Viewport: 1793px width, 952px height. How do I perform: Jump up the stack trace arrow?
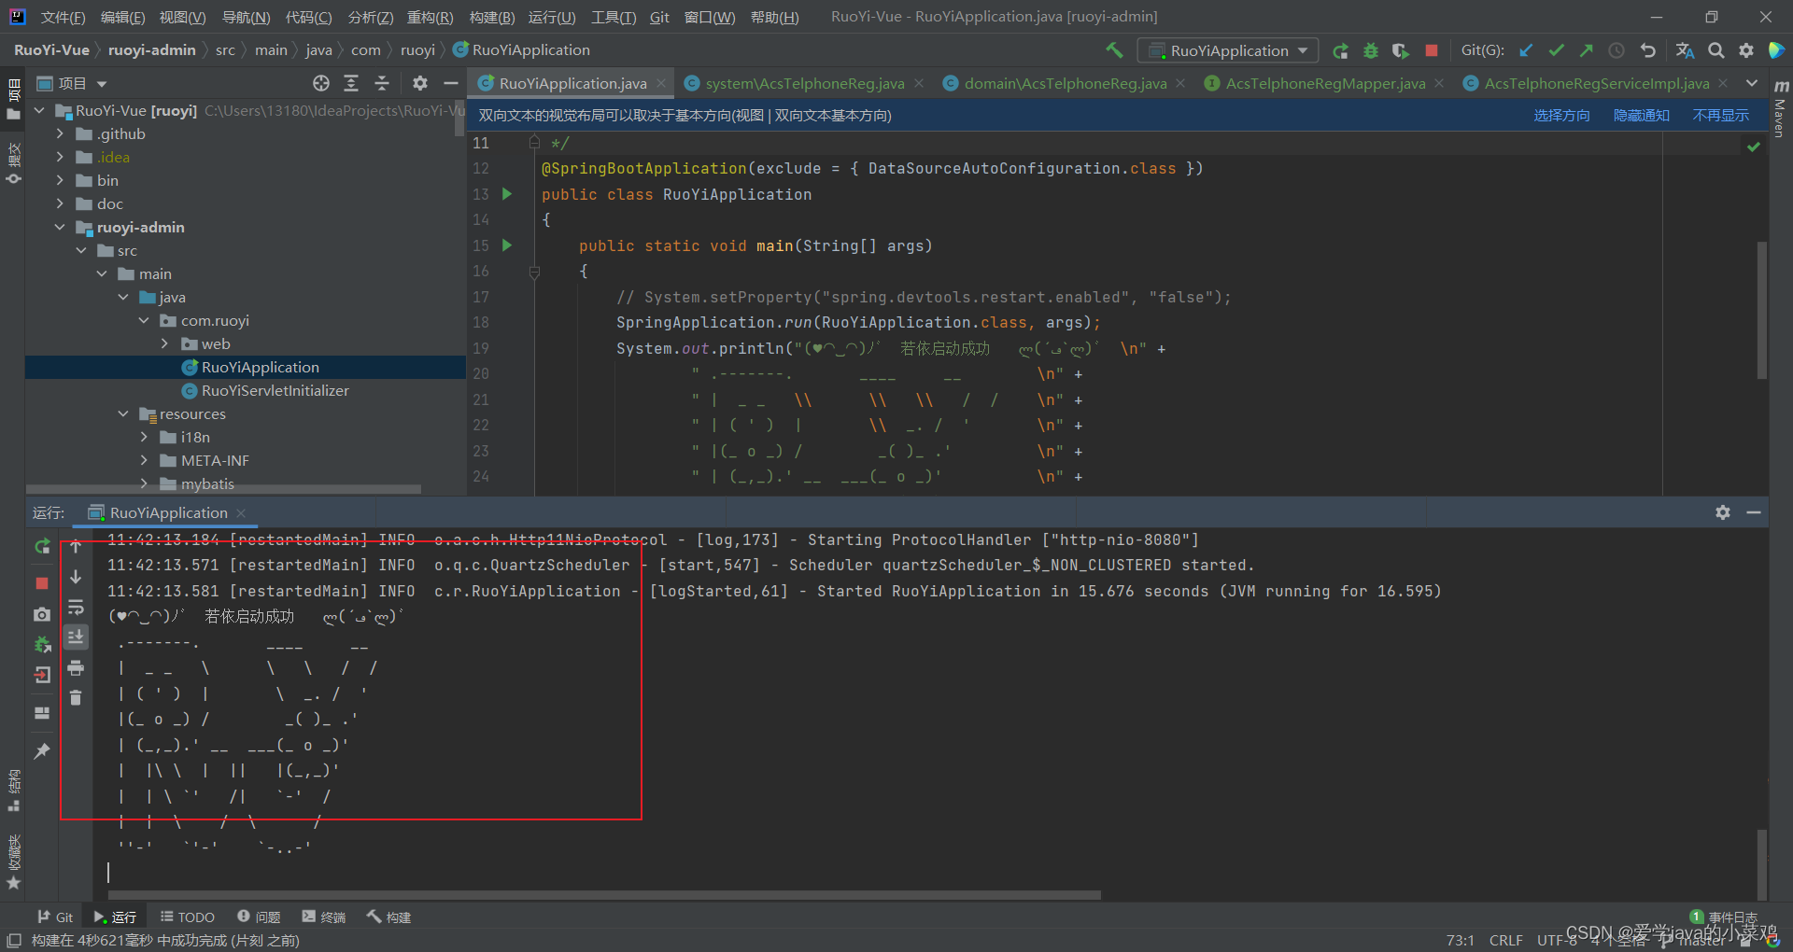pos(76,547)
